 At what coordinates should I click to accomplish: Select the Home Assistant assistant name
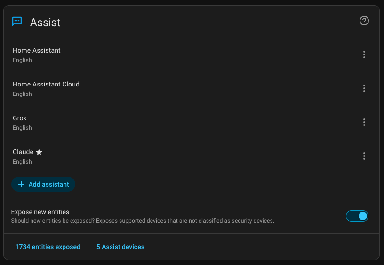(x=37, y=50)
